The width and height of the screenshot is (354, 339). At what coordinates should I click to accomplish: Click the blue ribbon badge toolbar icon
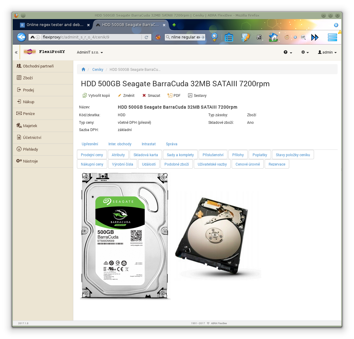tap(214, 37)
